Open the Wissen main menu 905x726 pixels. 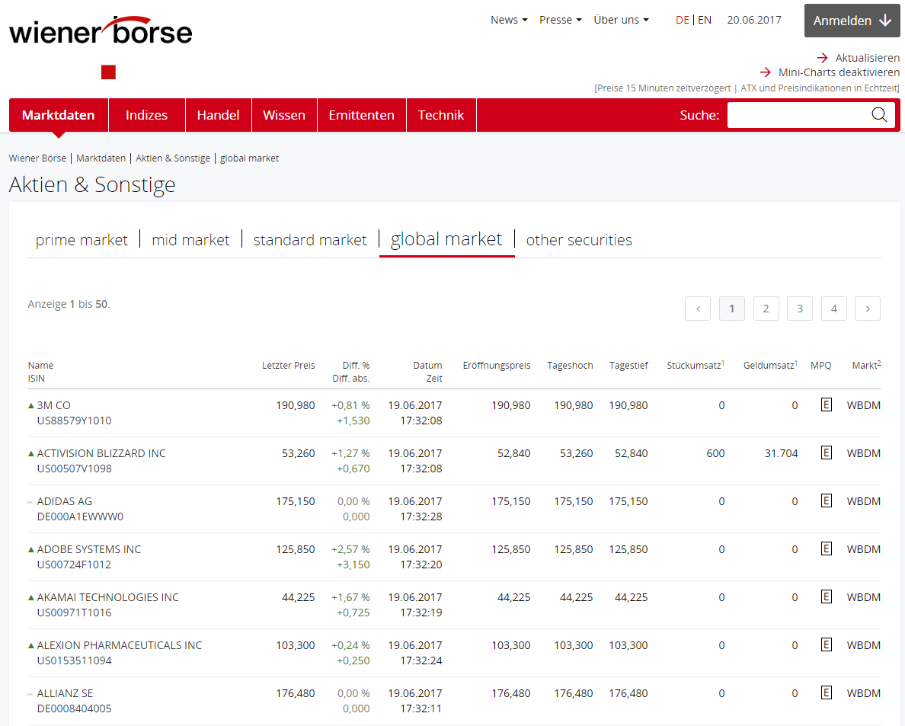(x=284, y=115)
